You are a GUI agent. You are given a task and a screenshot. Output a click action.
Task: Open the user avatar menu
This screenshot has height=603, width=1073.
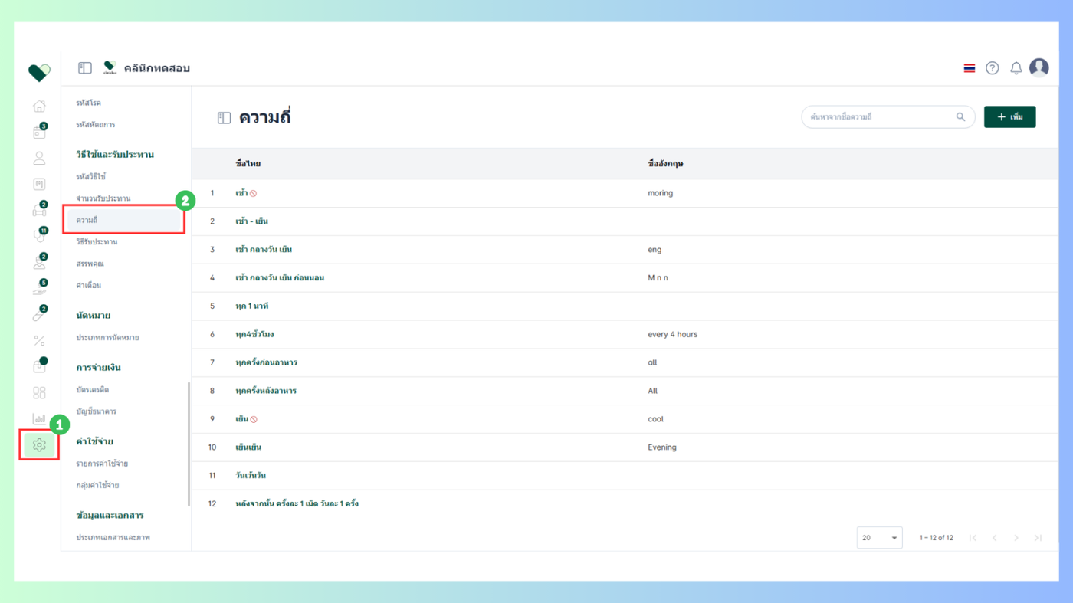1039,67
